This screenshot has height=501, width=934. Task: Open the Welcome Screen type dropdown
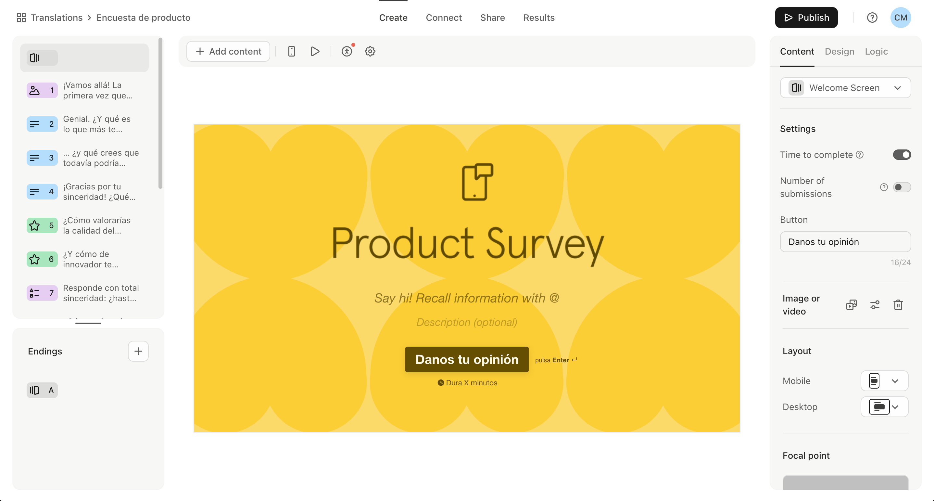click(845, 88)
